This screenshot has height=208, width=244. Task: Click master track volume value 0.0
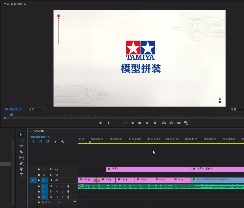(x=60, y=202)
